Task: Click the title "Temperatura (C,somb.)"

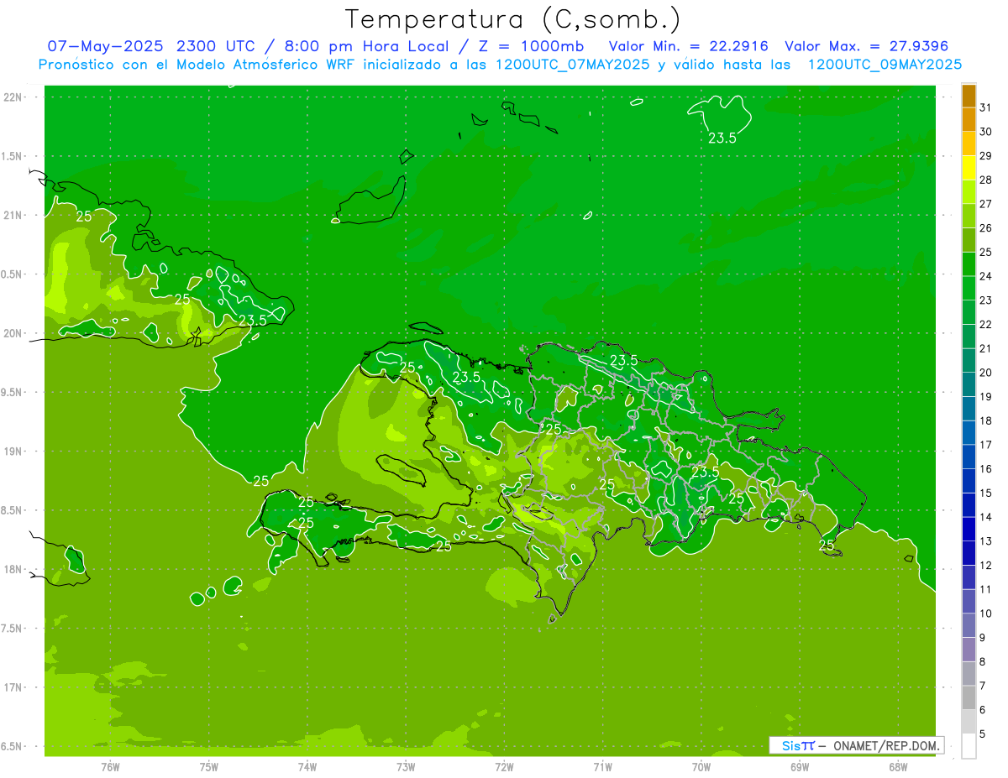Action: (512, 19)
